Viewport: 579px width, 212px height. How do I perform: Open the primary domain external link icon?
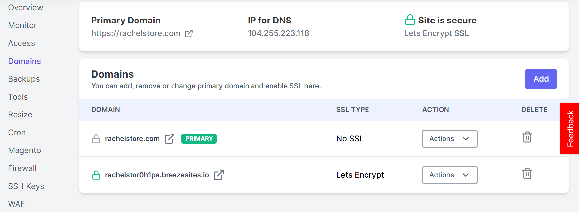[189, 33]
